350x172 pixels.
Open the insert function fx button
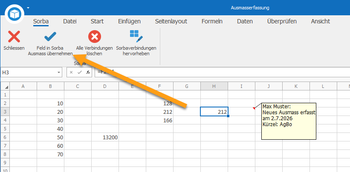88,72
